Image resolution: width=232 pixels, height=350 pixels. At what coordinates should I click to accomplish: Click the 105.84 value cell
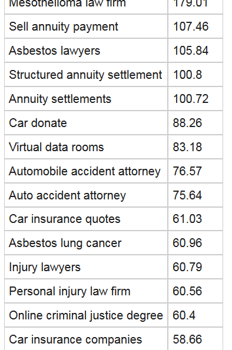tap(195, 51)
